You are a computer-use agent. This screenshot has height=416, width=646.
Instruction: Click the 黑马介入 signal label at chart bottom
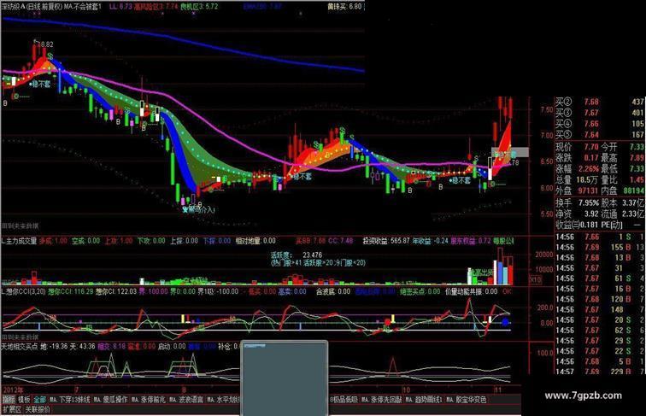click(x=199, y=209)
